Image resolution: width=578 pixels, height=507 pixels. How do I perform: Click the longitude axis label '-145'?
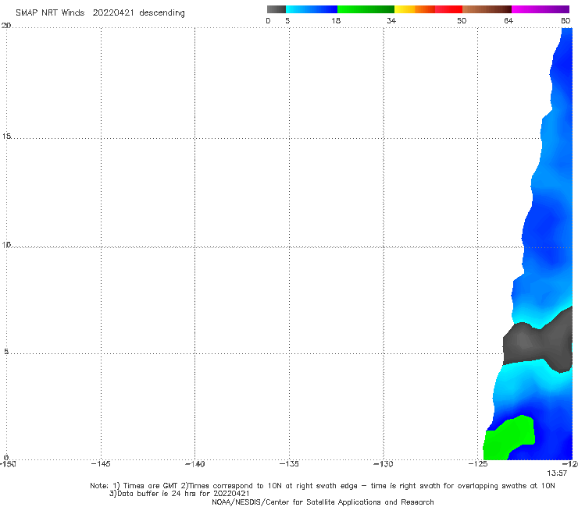point(101,464)
